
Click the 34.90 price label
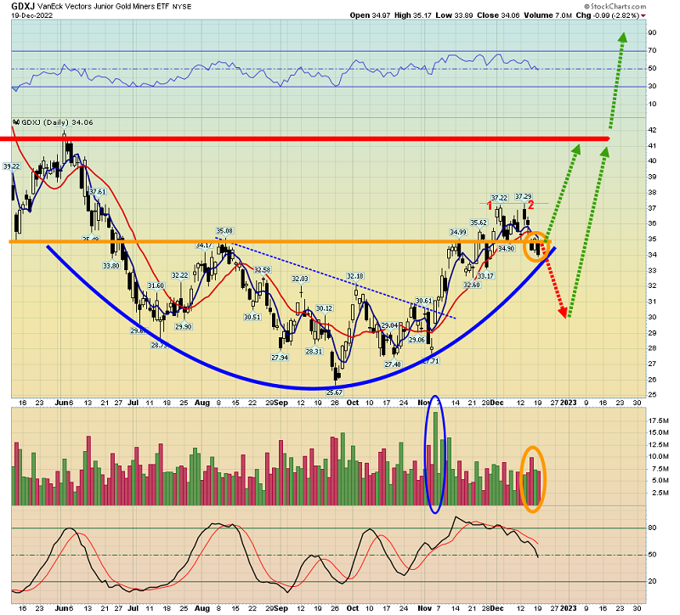pos(506,249)
